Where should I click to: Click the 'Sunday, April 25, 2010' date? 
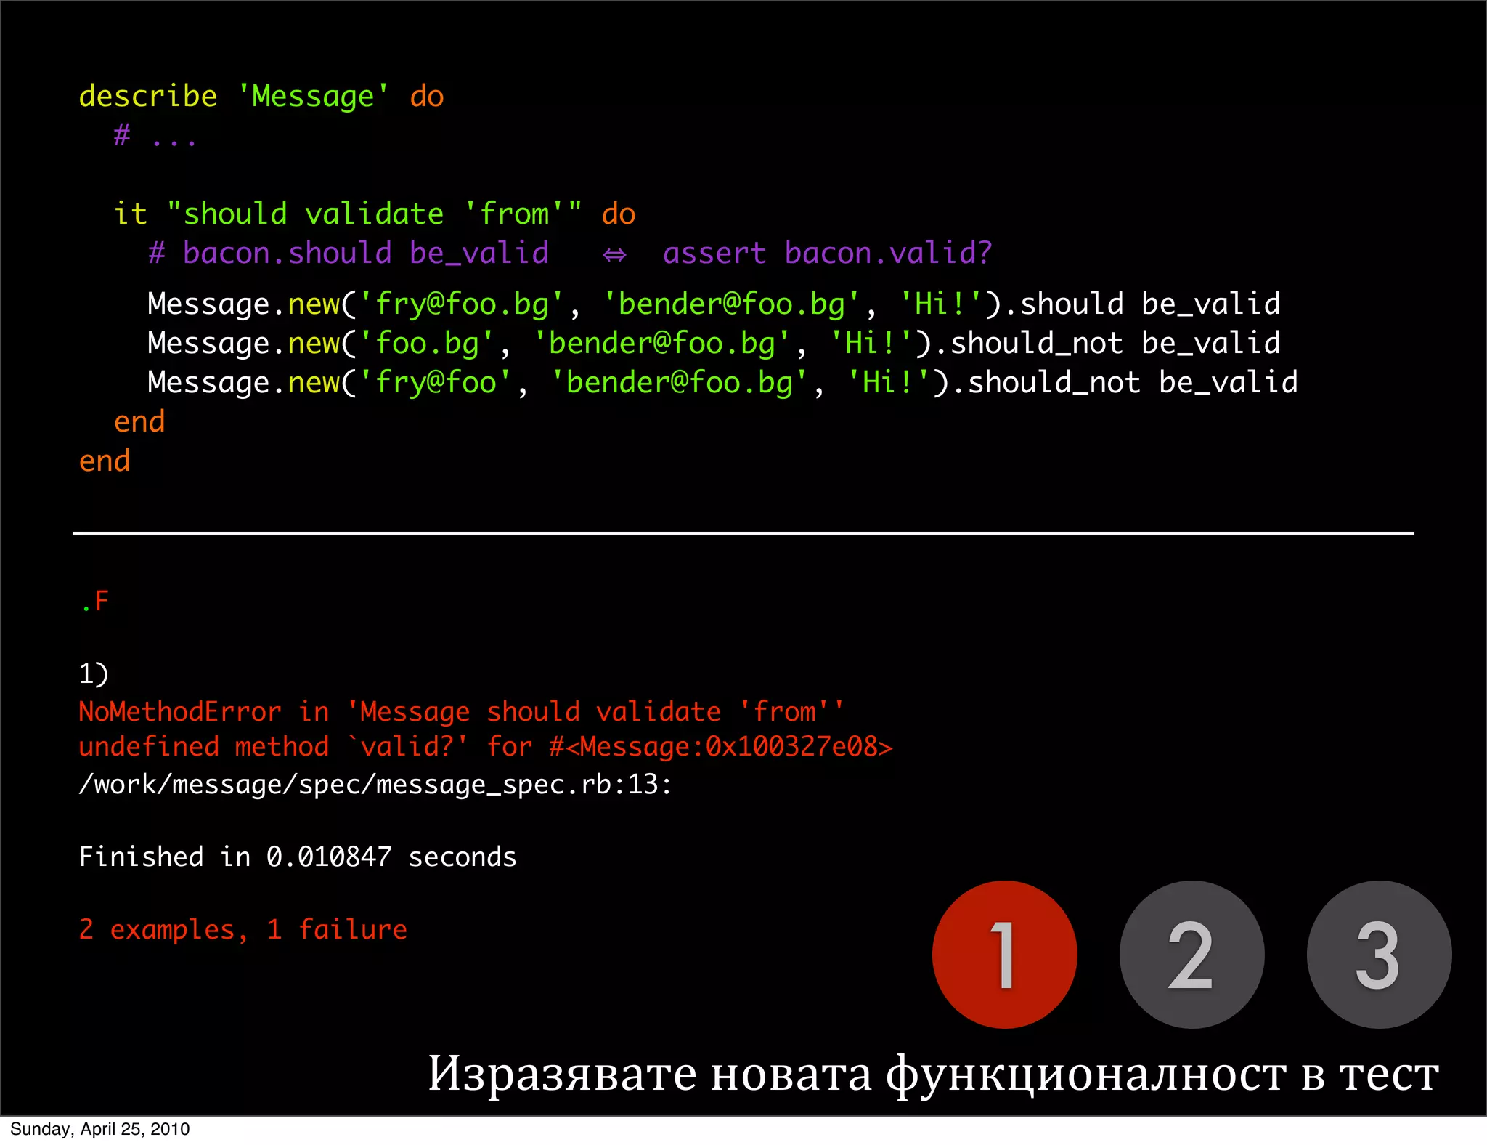click(100, 1129)
